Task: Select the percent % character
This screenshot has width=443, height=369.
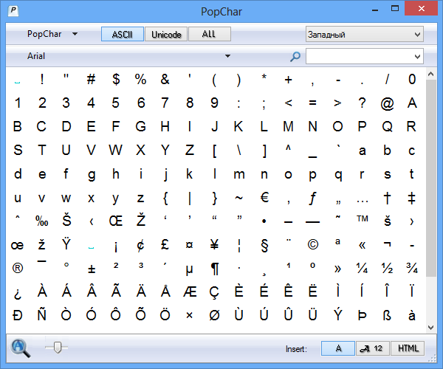Action: [140, 79]
